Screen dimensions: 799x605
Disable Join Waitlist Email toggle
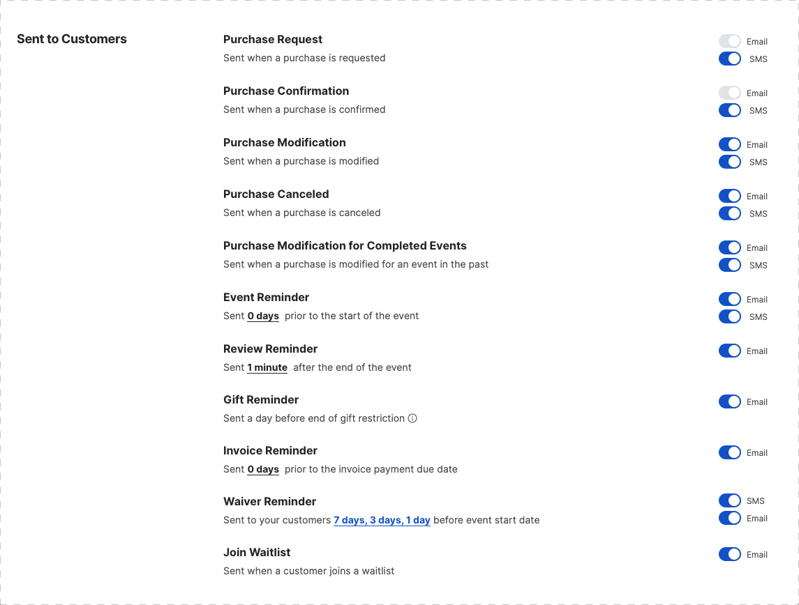[x=730, y=554]
